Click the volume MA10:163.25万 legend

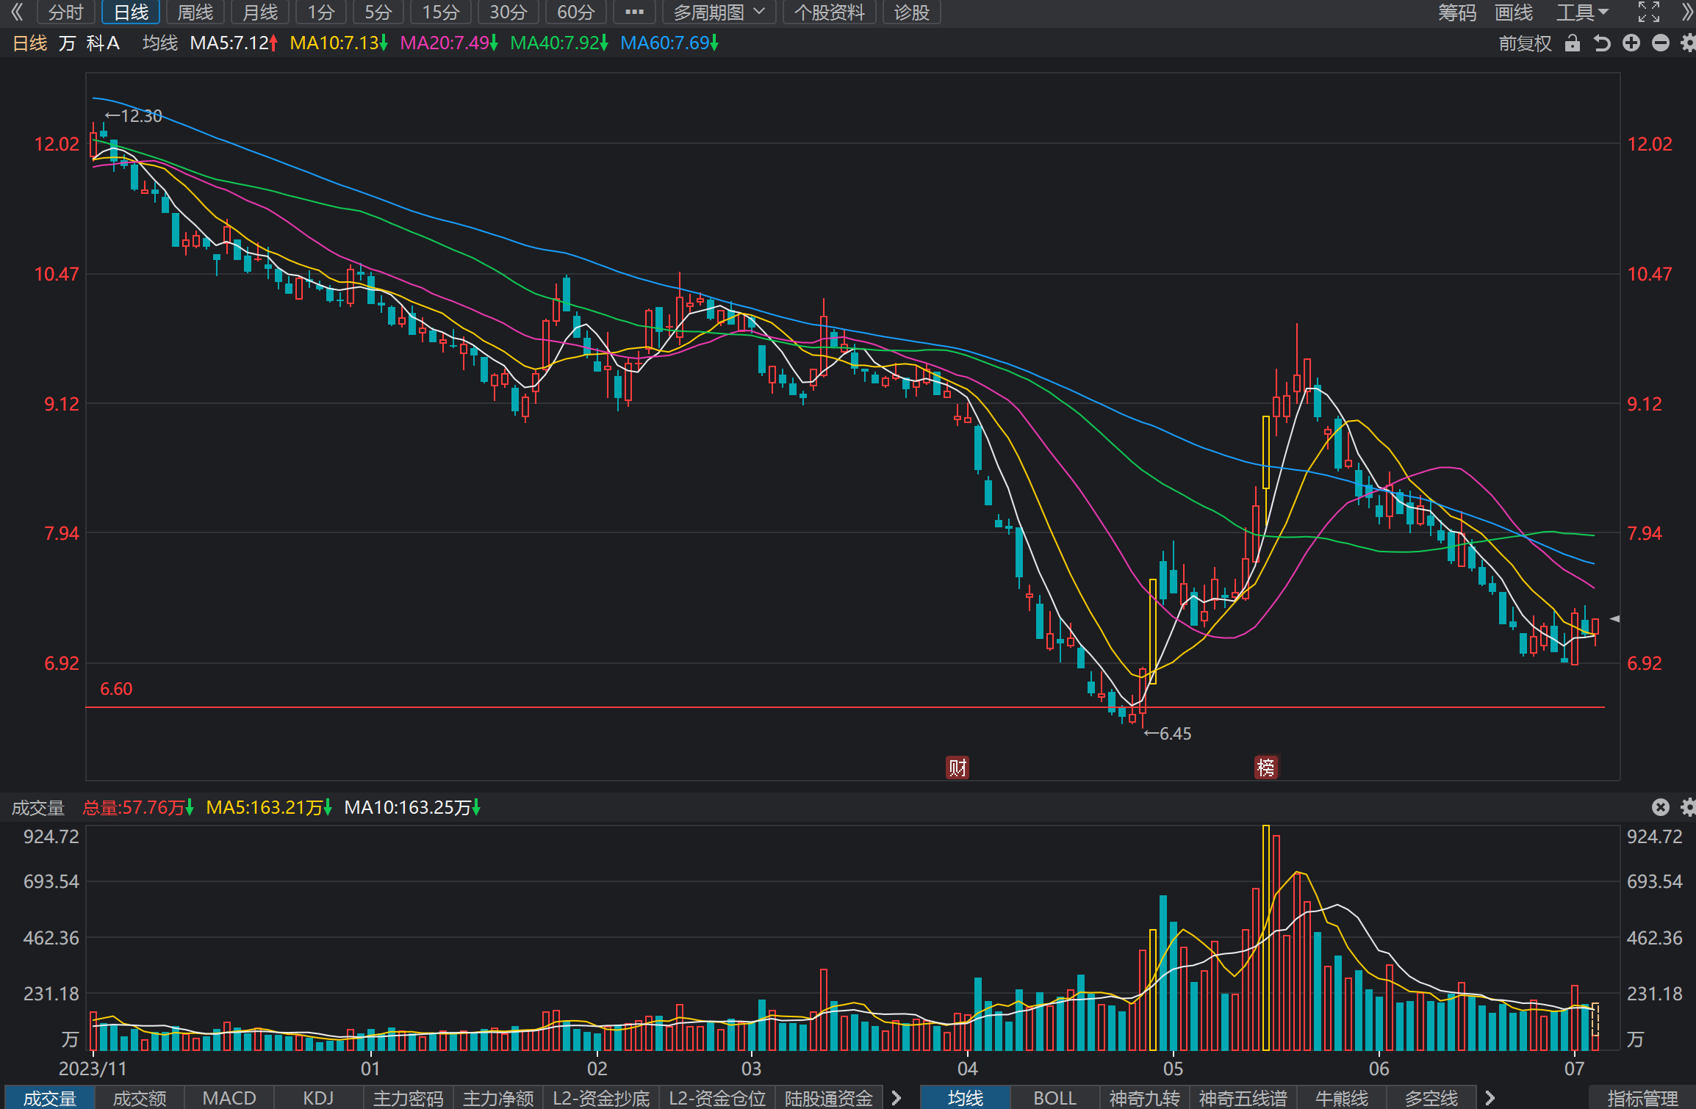412,808
